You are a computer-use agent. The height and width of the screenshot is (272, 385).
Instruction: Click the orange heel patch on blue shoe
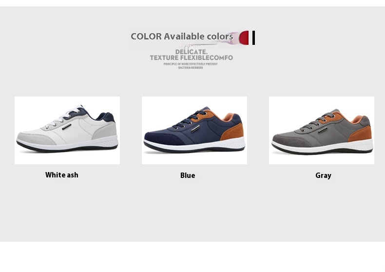233,133
